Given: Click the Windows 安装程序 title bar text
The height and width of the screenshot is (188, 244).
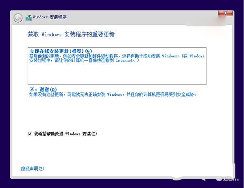Looking at the screenshot, I should (x=52, y=17).
